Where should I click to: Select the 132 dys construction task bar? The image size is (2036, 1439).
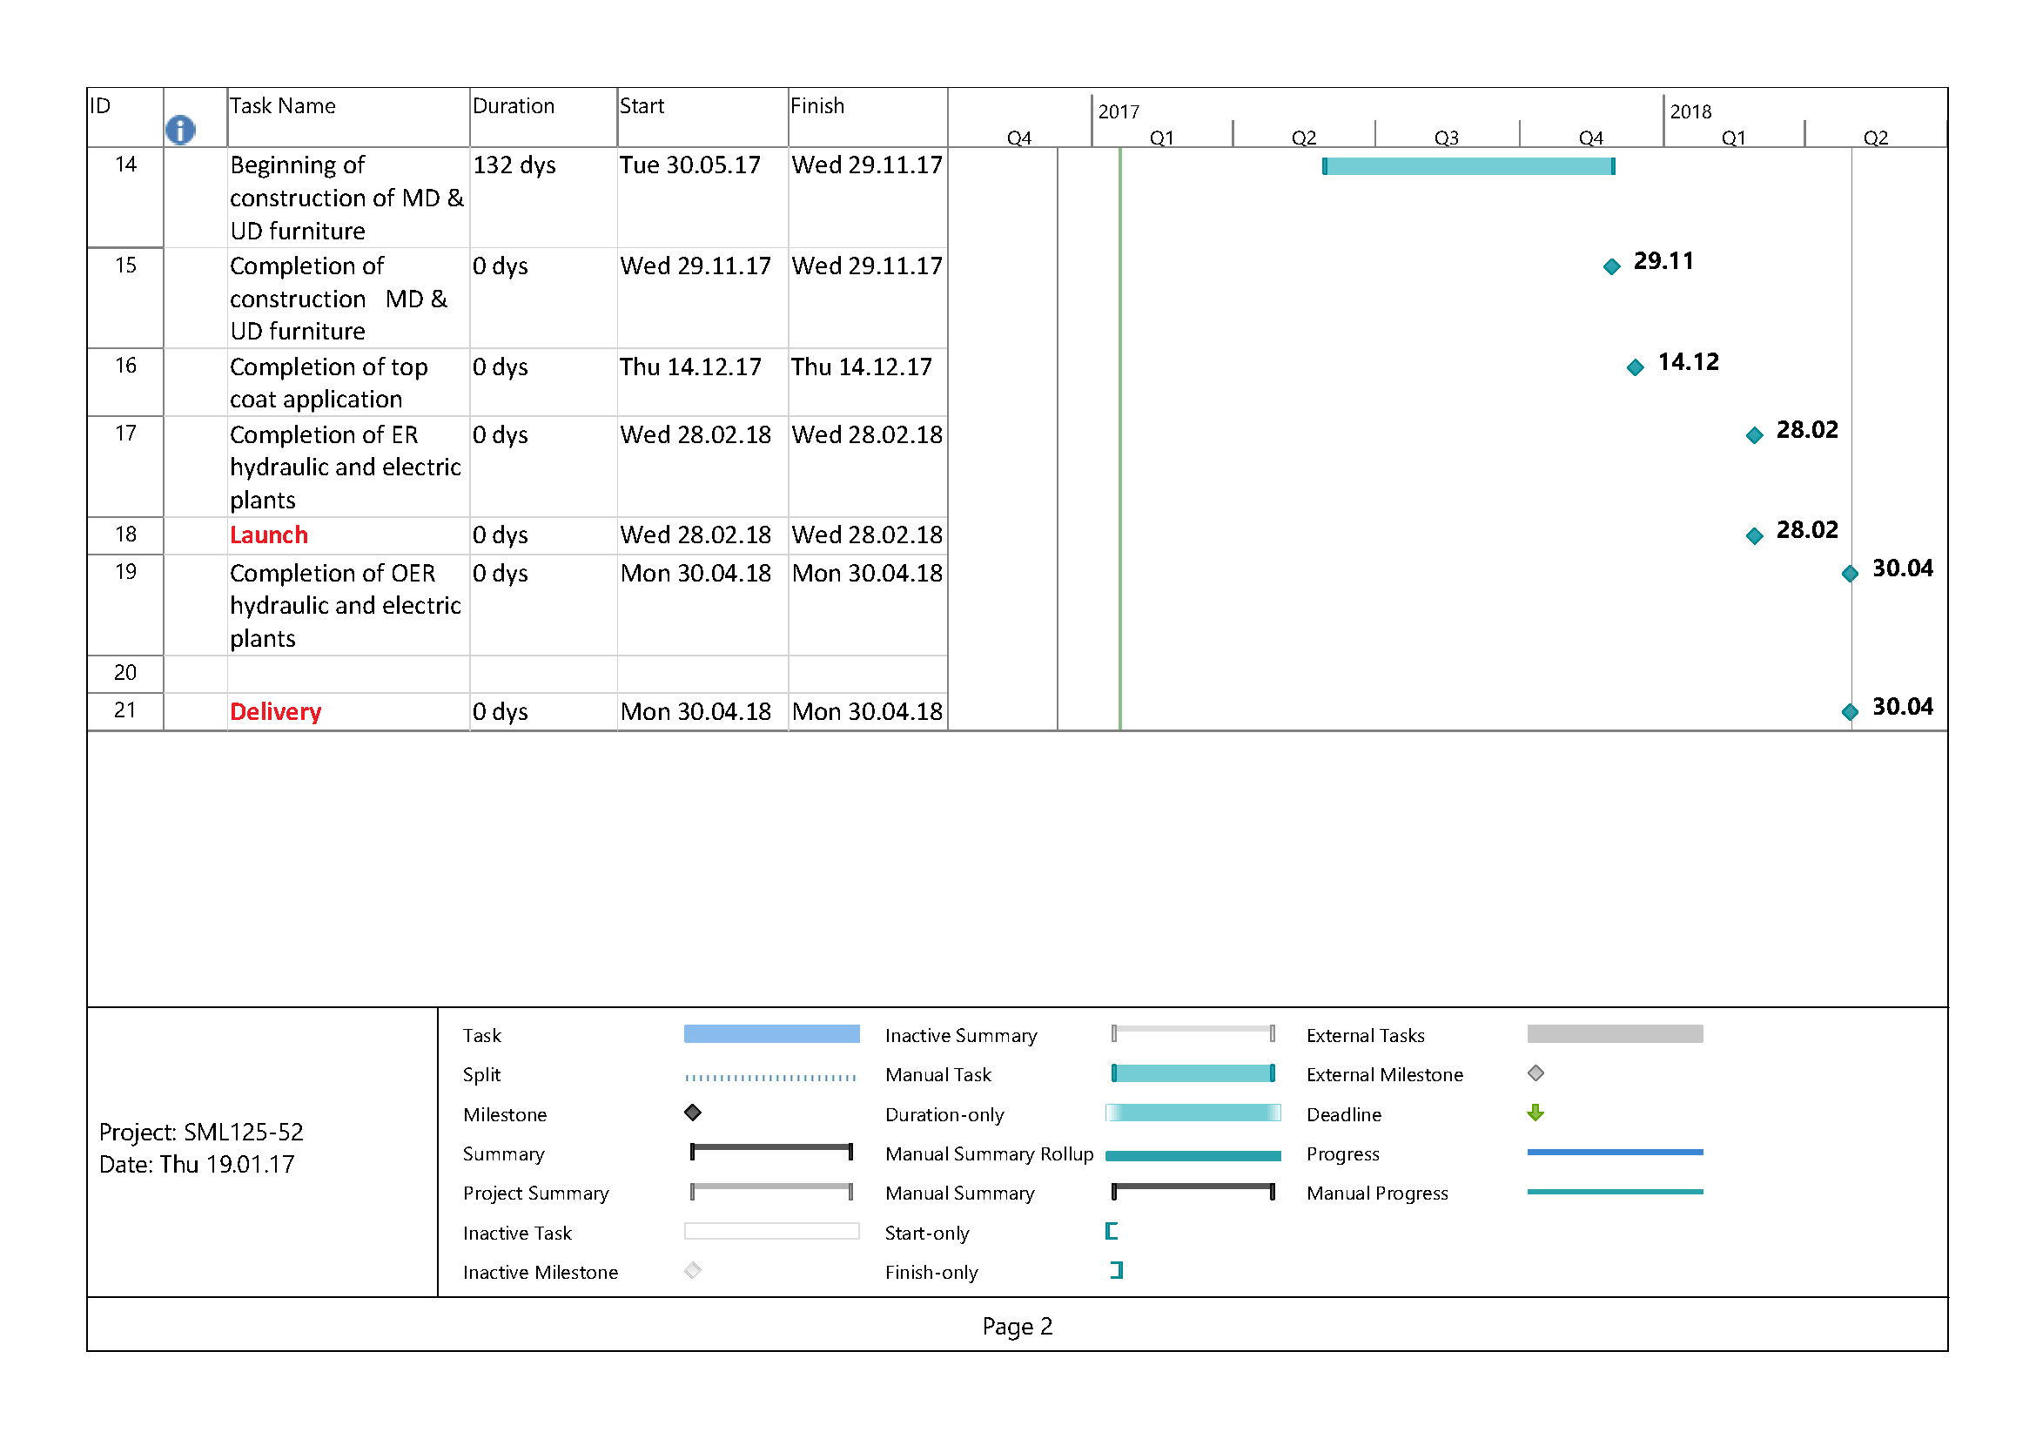click(x=1468, y=166)
